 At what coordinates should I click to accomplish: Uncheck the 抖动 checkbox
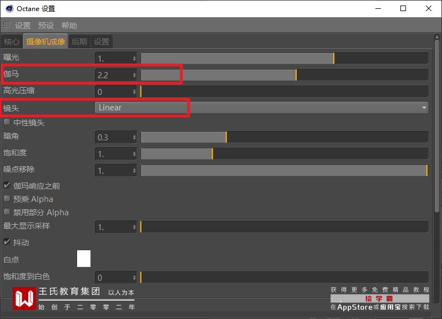tap(7, 242)
